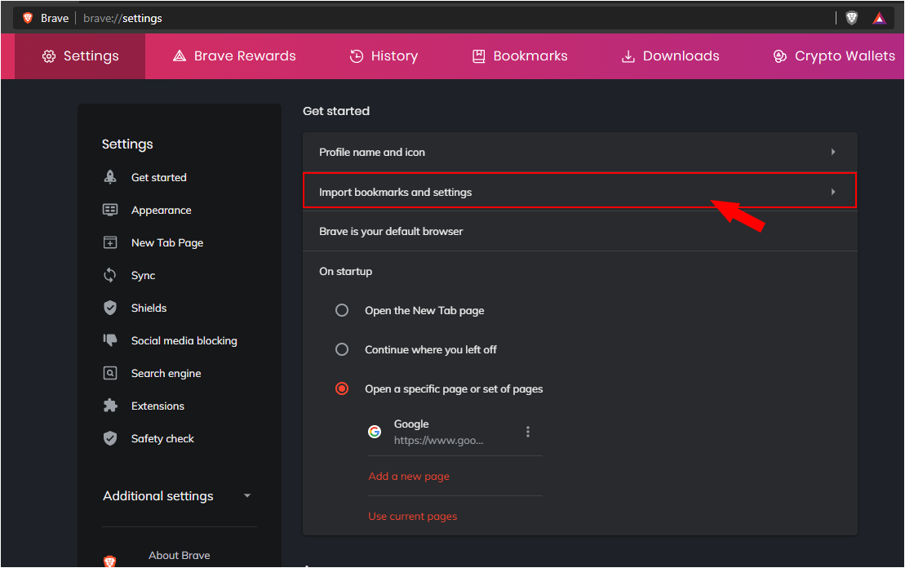The width and height of the screenshot is (905, 568).
Task: Click the Crypto Wallets icon in nav bar
Action: coord(780,56)
